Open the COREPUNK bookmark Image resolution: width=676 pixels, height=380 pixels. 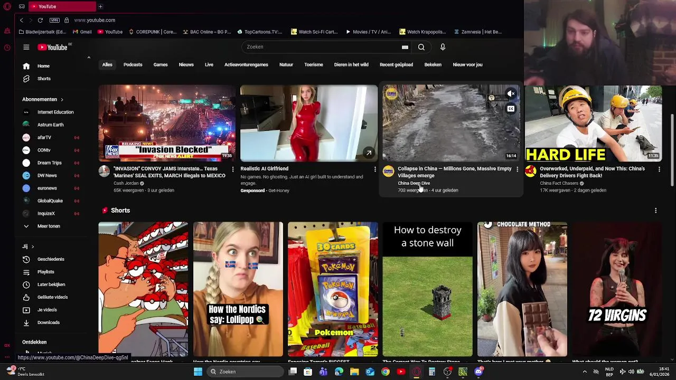click(152, 32)
